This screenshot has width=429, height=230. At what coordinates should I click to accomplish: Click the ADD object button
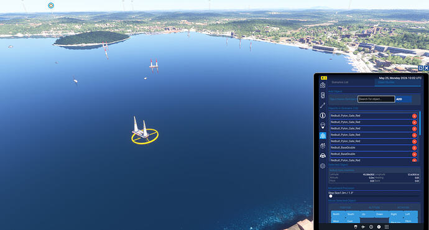click(404, 99)
